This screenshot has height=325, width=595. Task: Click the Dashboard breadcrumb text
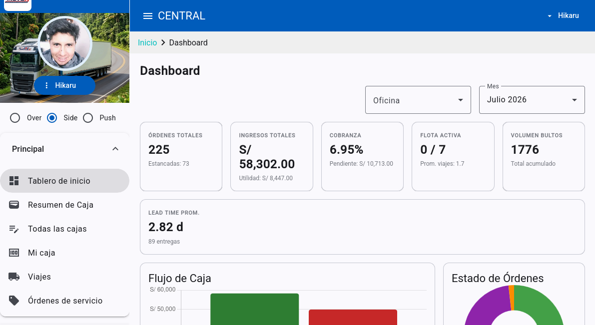(x=188, y=42)
